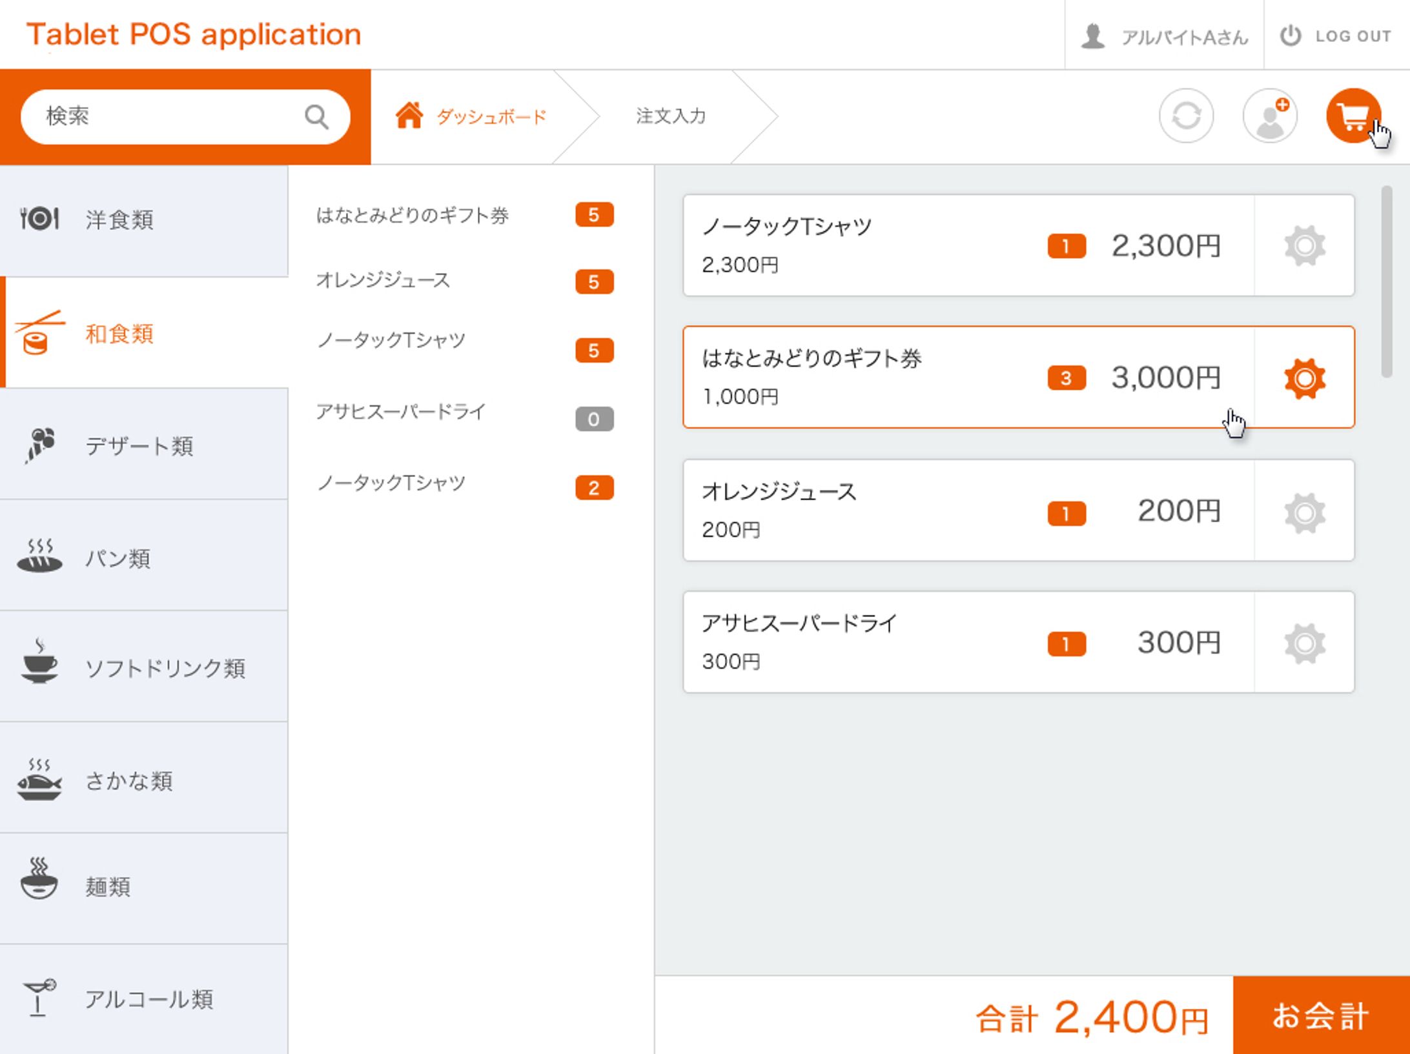The image size is (1410, 1054).
Task: Open orange gear for はなとみどりのギフト券
Action: tap(1305, 378)
